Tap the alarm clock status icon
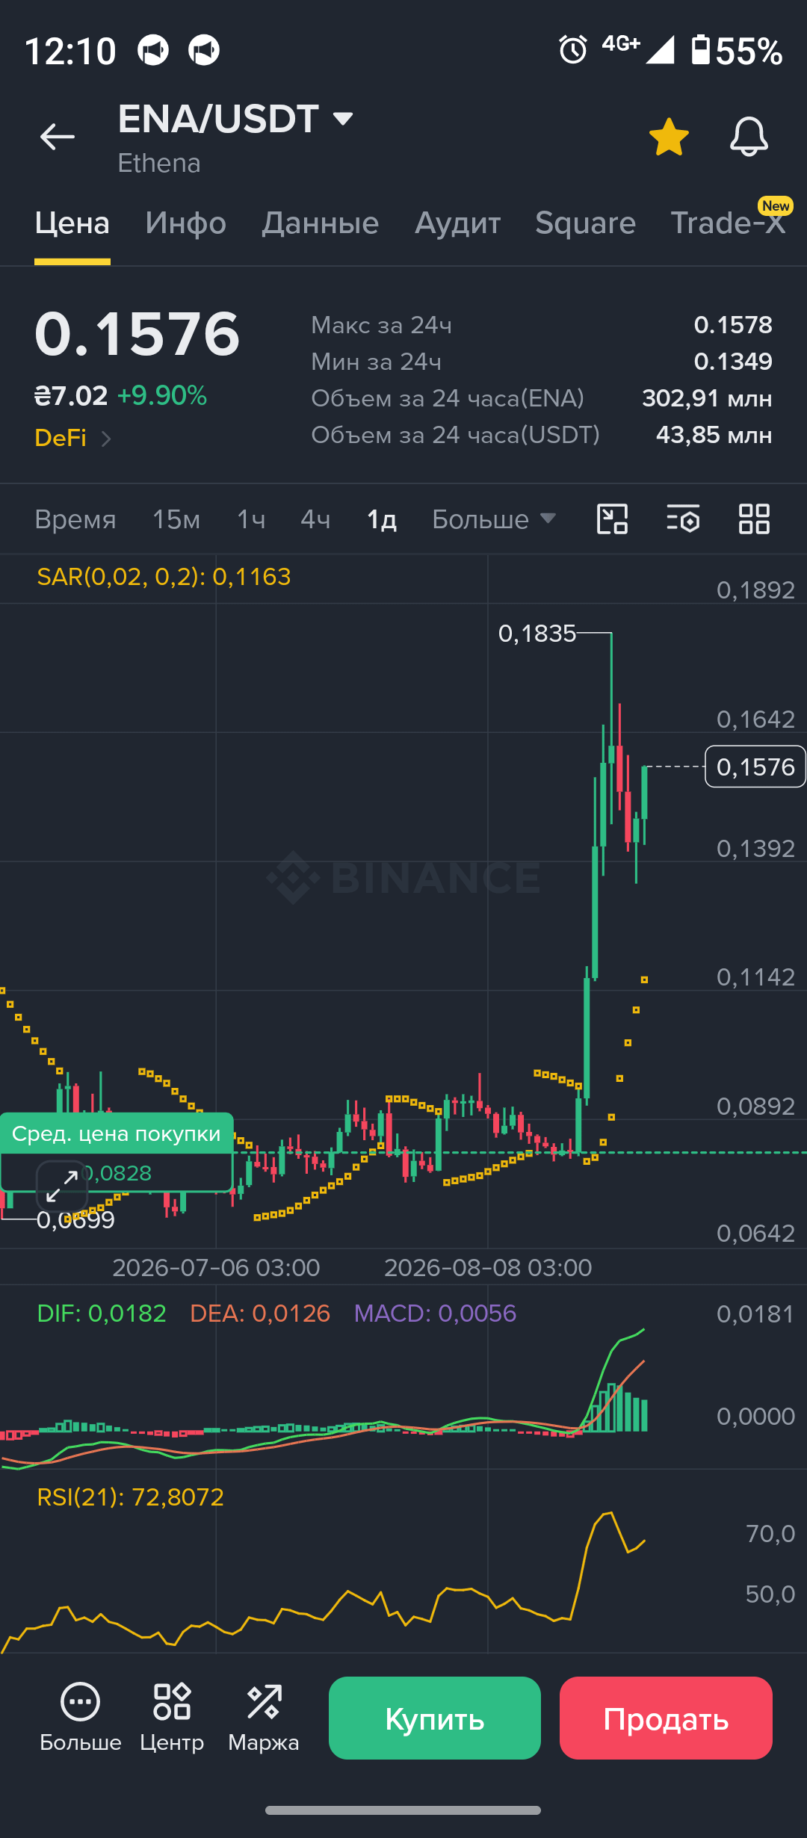Screen dimensions: 807x1838 coord(573,50)
